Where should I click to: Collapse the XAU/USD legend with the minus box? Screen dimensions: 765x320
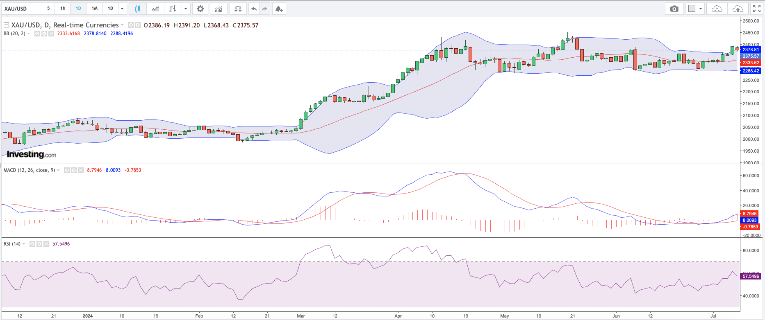tap(6, 25)
